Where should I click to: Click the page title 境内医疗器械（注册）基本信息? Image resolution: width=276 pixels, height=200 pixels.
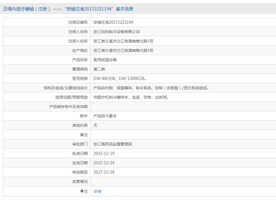pyautogui.click(x=70, y=9)
